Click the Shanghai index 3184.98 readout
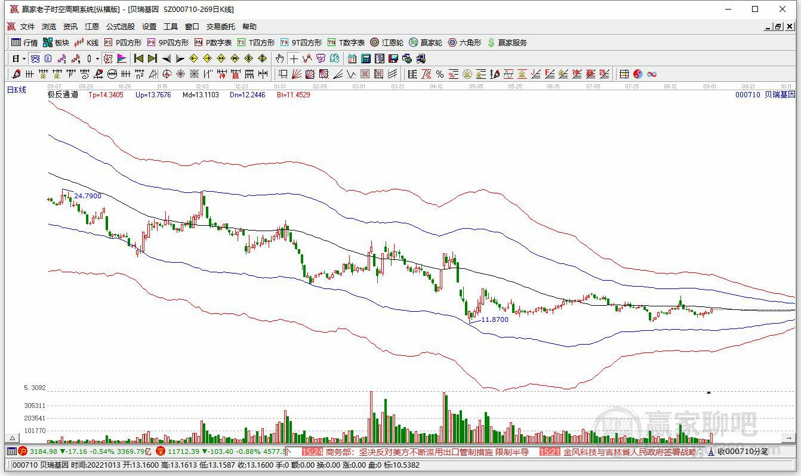 click(44, 452)
